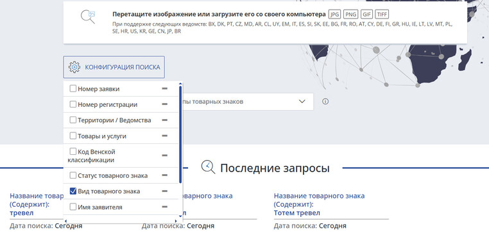This screenshot has width=489, height=240.
Task: Open recent query тревел
Action: pyautogui.click(x=22, y=213)
